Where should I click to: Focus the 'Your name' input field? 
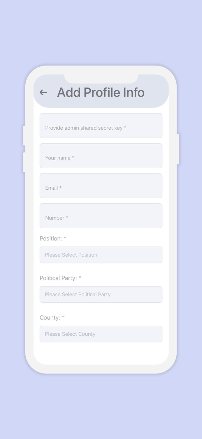pyautogui.click(x=101, y=156)
